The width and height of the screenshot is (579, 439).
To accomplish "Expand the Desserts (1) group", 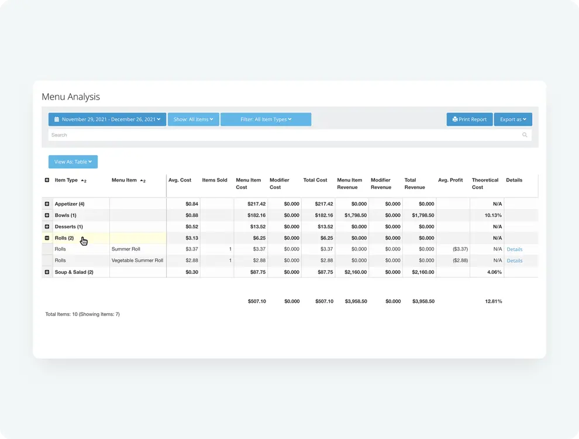I will pos(47,227).
